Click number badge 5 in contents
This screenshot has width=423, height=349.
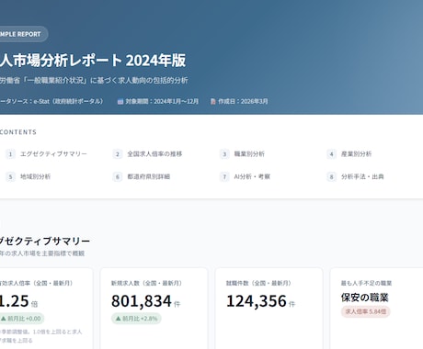coord(10,176)
